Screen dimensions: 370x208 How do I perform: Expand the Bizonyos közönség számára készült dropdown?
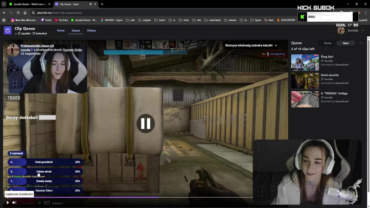(x=251, y=45)
